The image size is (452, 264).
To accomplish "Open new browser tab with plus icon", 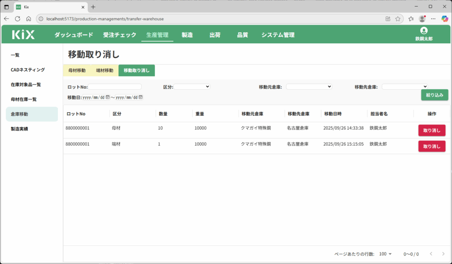I will click(x=93, y=7).
